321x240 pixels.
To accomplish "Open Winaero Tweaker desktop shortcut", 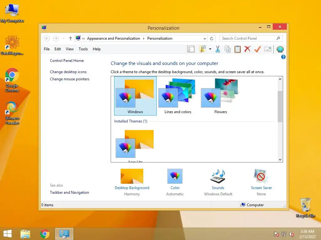I will pyautogui.click(x=12, y=113).
